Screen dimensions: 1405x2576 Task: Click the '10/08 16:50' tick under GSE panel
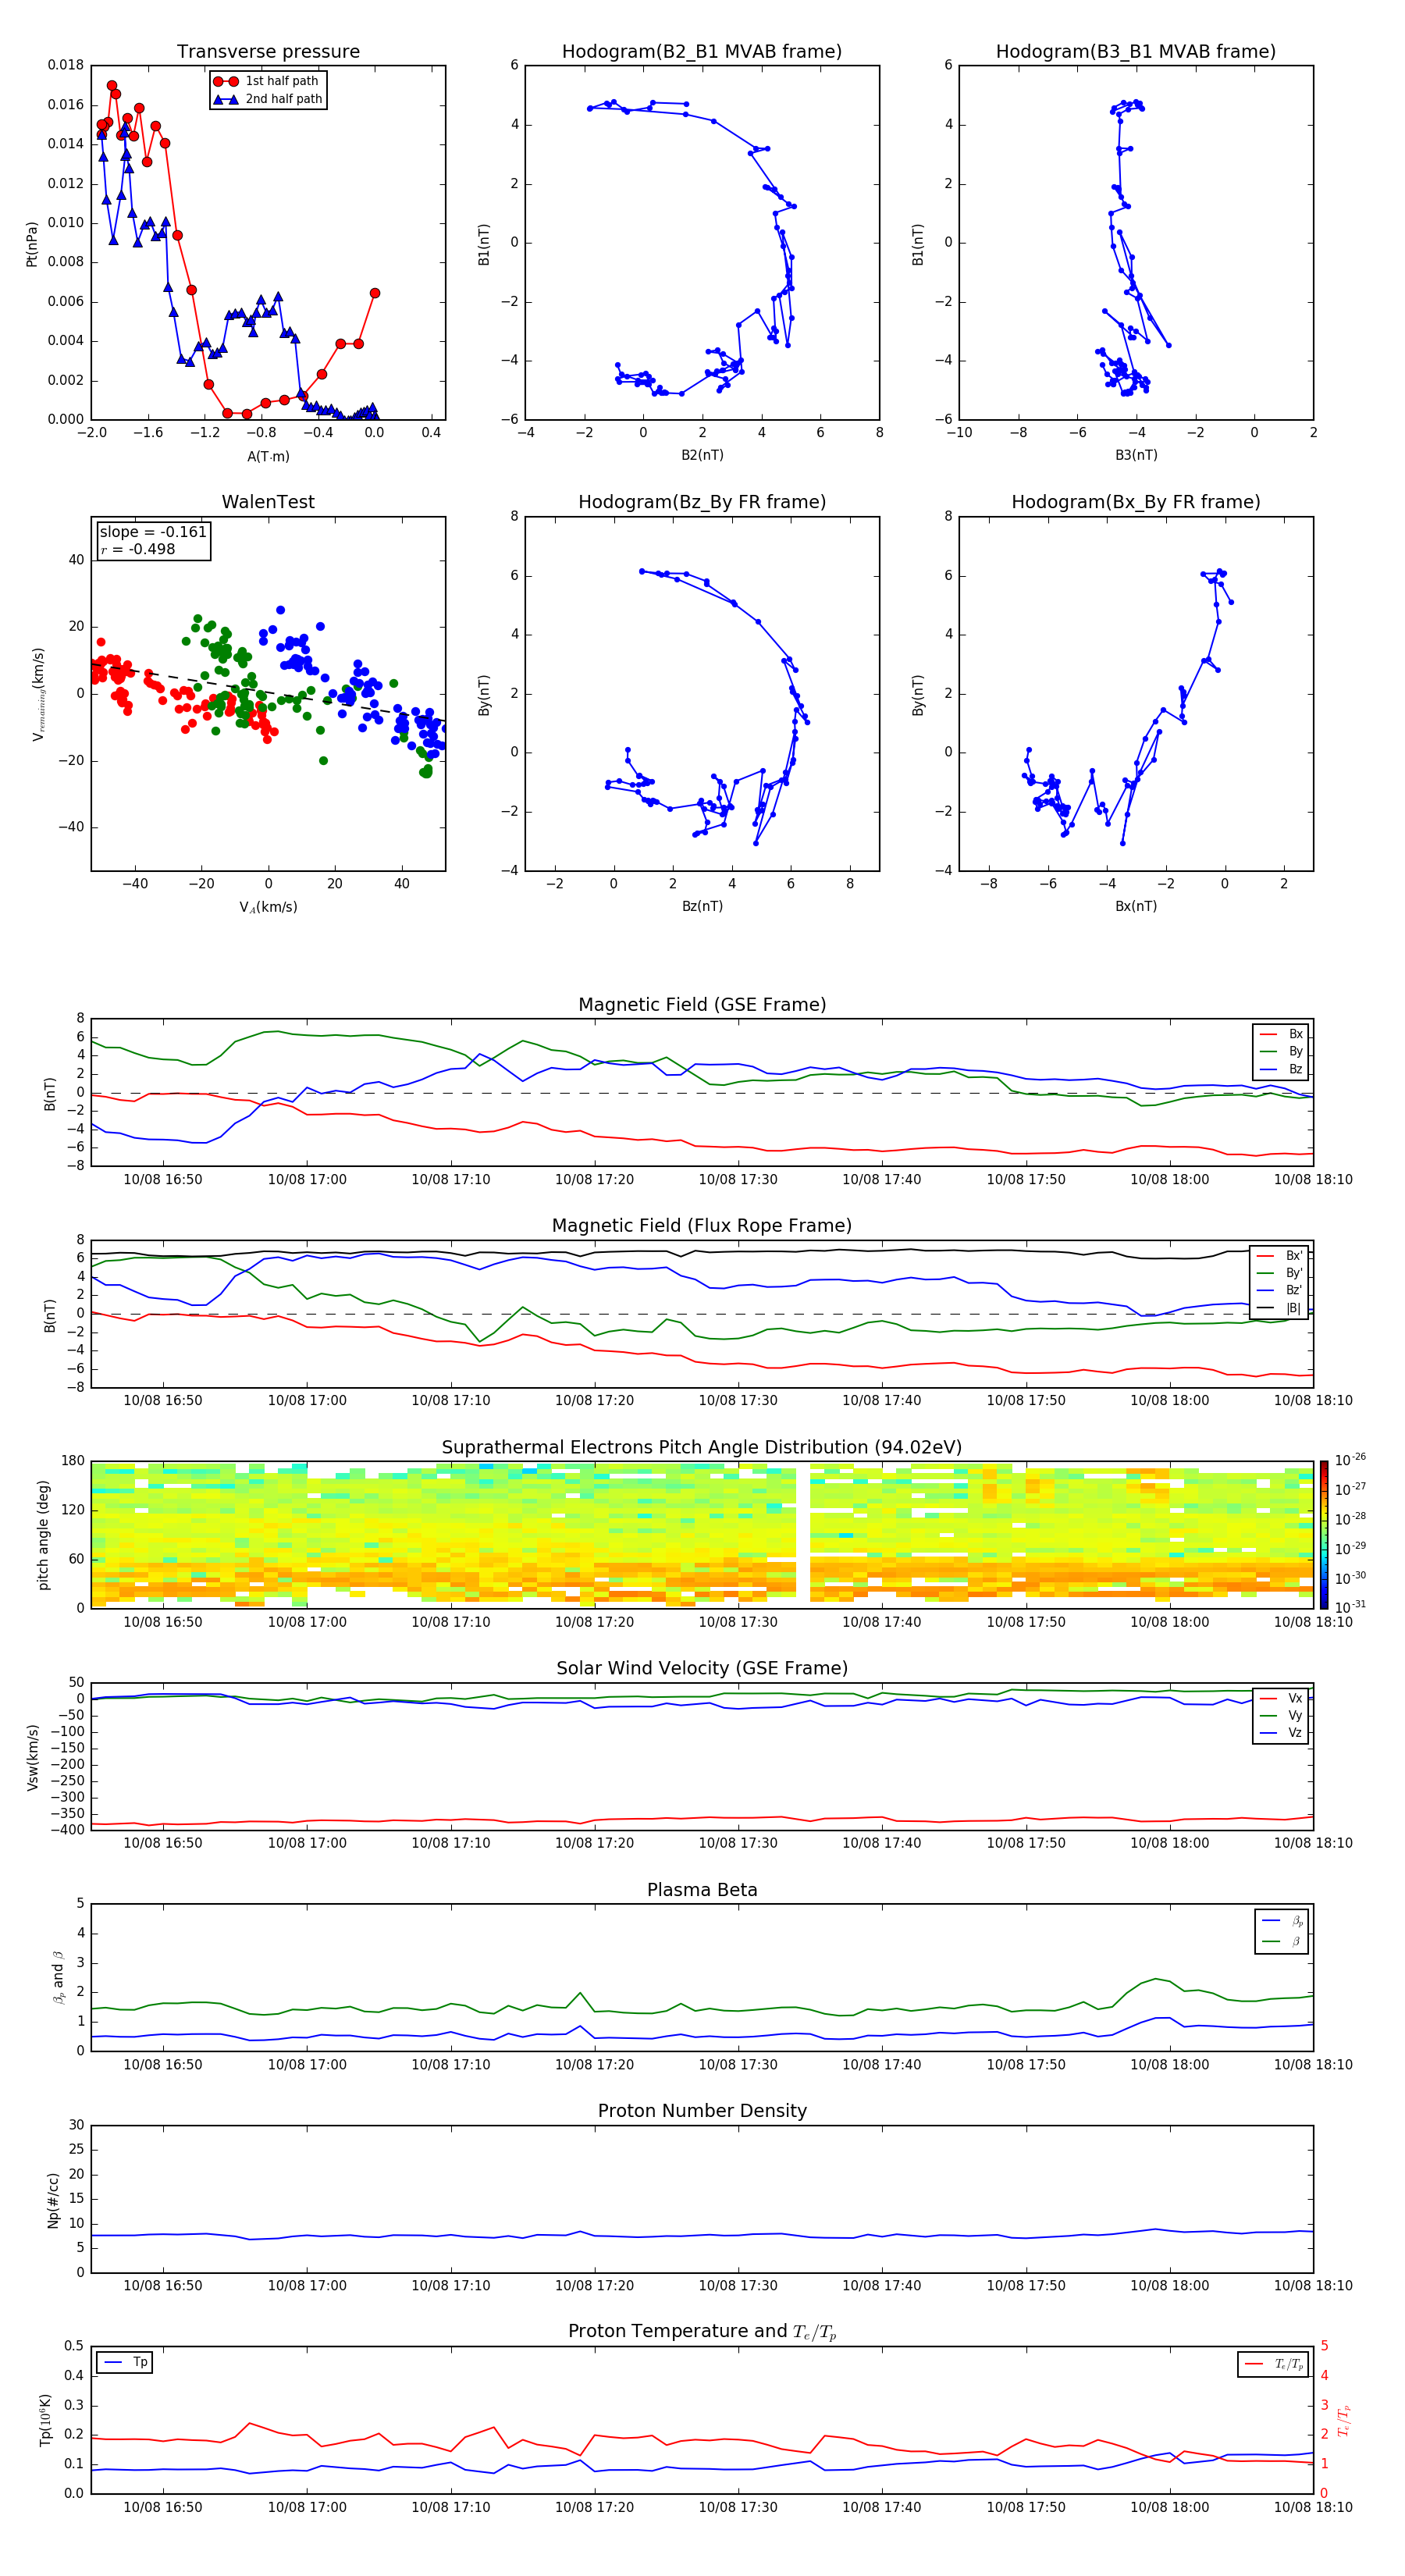pos(163,1180)
